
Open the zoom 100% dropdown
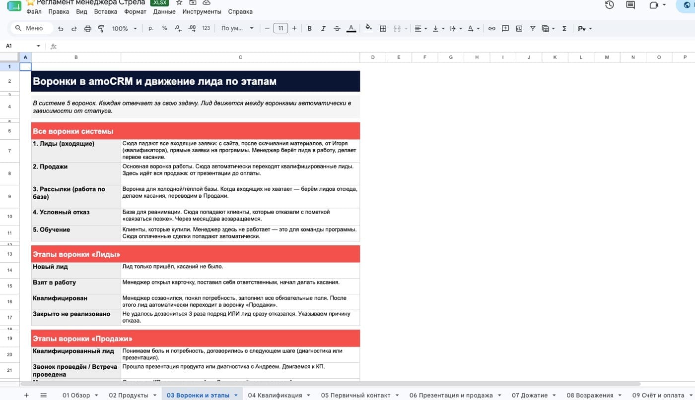pos(124,29)
